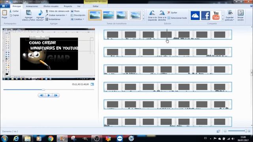
Task: Zoom out timeline with minus button
Action: click(225, 131)
